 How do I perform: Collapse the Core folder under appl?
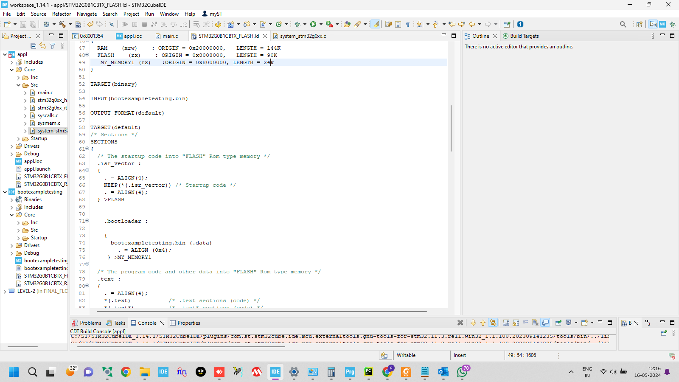pos(12,69)
